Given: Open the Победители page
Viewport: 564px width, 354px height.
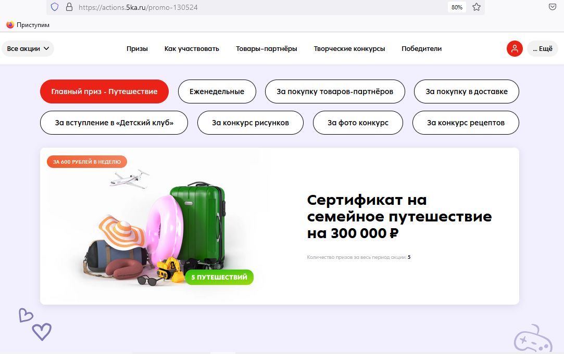Looking at the screenshot, I should [x=421, y=49].
